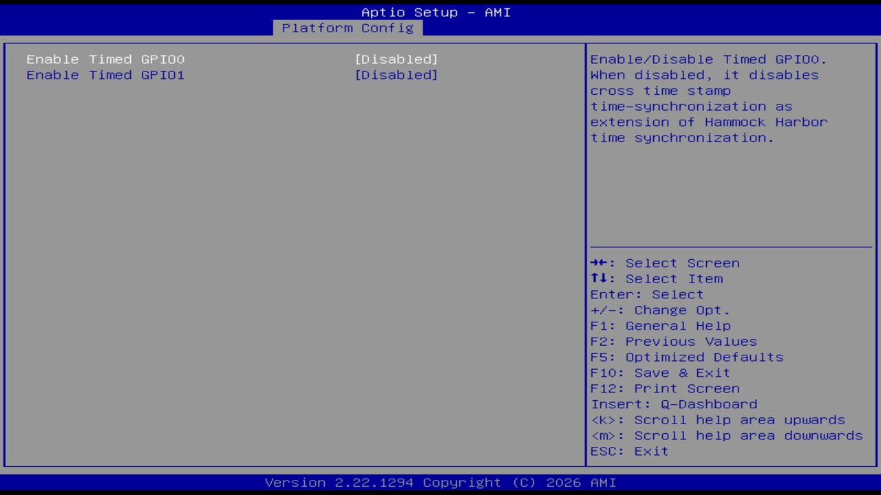Screen dimensions: 881x495
Task: Click scroll help area downwards entry
Action: click(727, 435)
